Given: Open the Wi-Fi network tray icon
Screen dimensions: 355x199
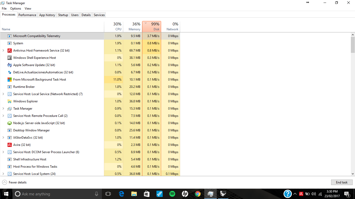Looking at the screenshot, I should tap(320, 194).
